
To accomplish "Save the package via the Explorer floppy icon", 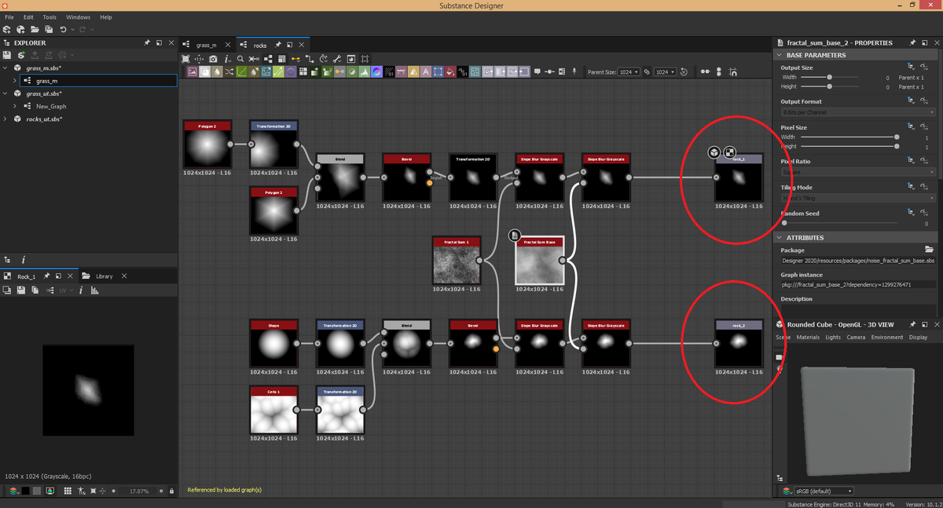I will (7, 55).
